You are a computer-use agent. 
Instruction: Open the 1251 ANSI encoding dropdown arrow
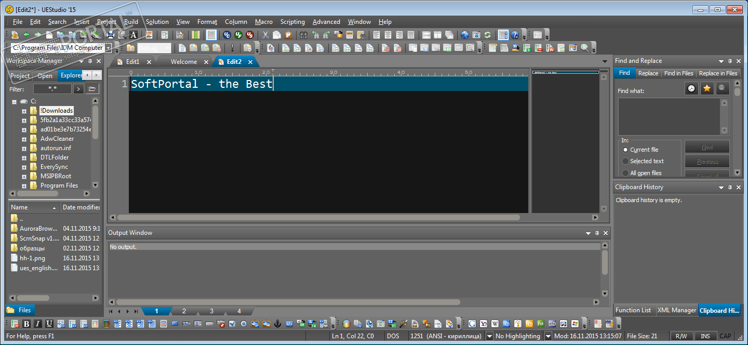pos(489,336)
